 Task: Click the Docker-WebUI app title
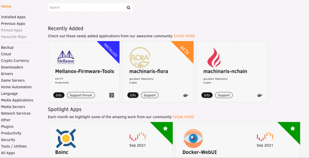(x=200, y=152)
